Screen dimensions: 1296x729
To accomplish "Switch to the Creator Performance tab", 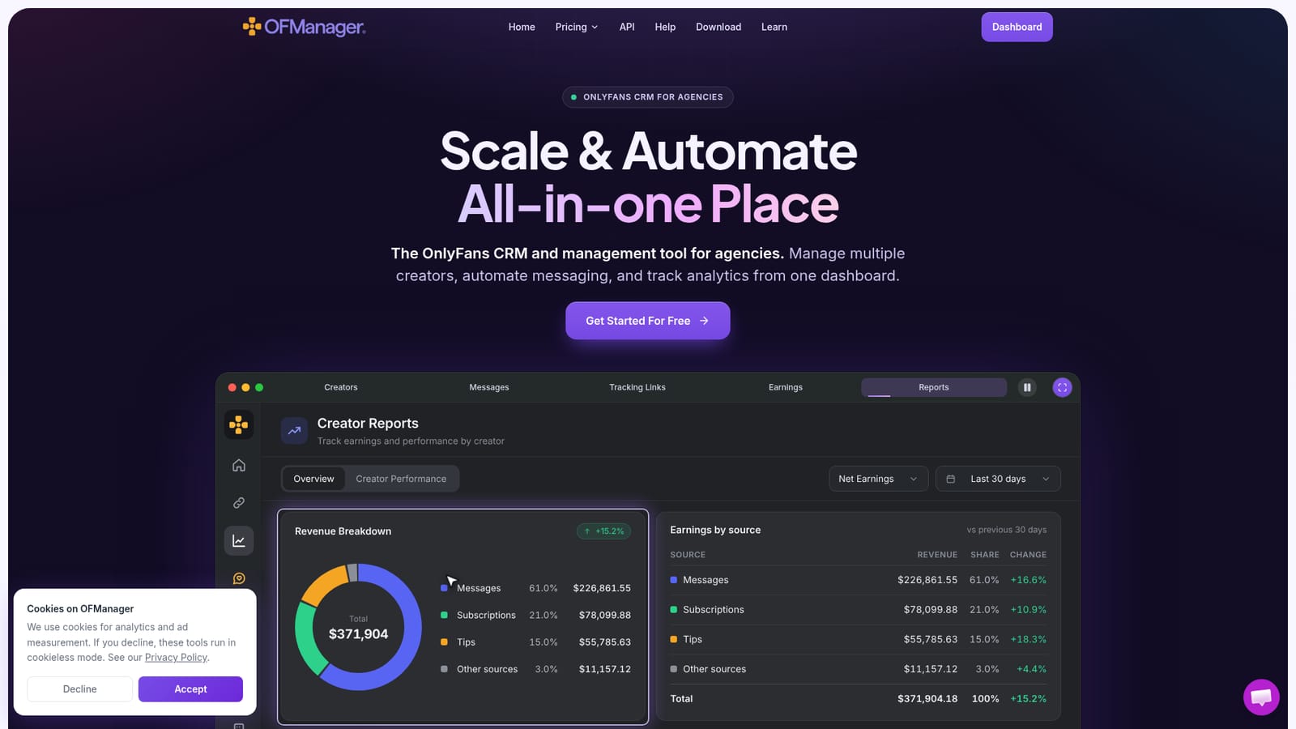I will (401, 479).
